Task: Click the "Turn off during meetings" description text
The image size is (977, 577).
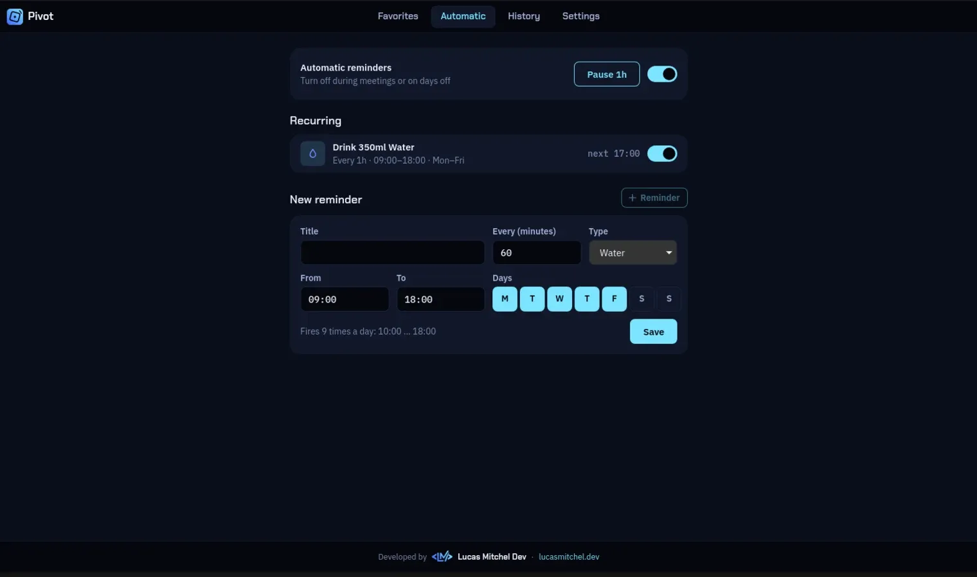Action: 375,81
